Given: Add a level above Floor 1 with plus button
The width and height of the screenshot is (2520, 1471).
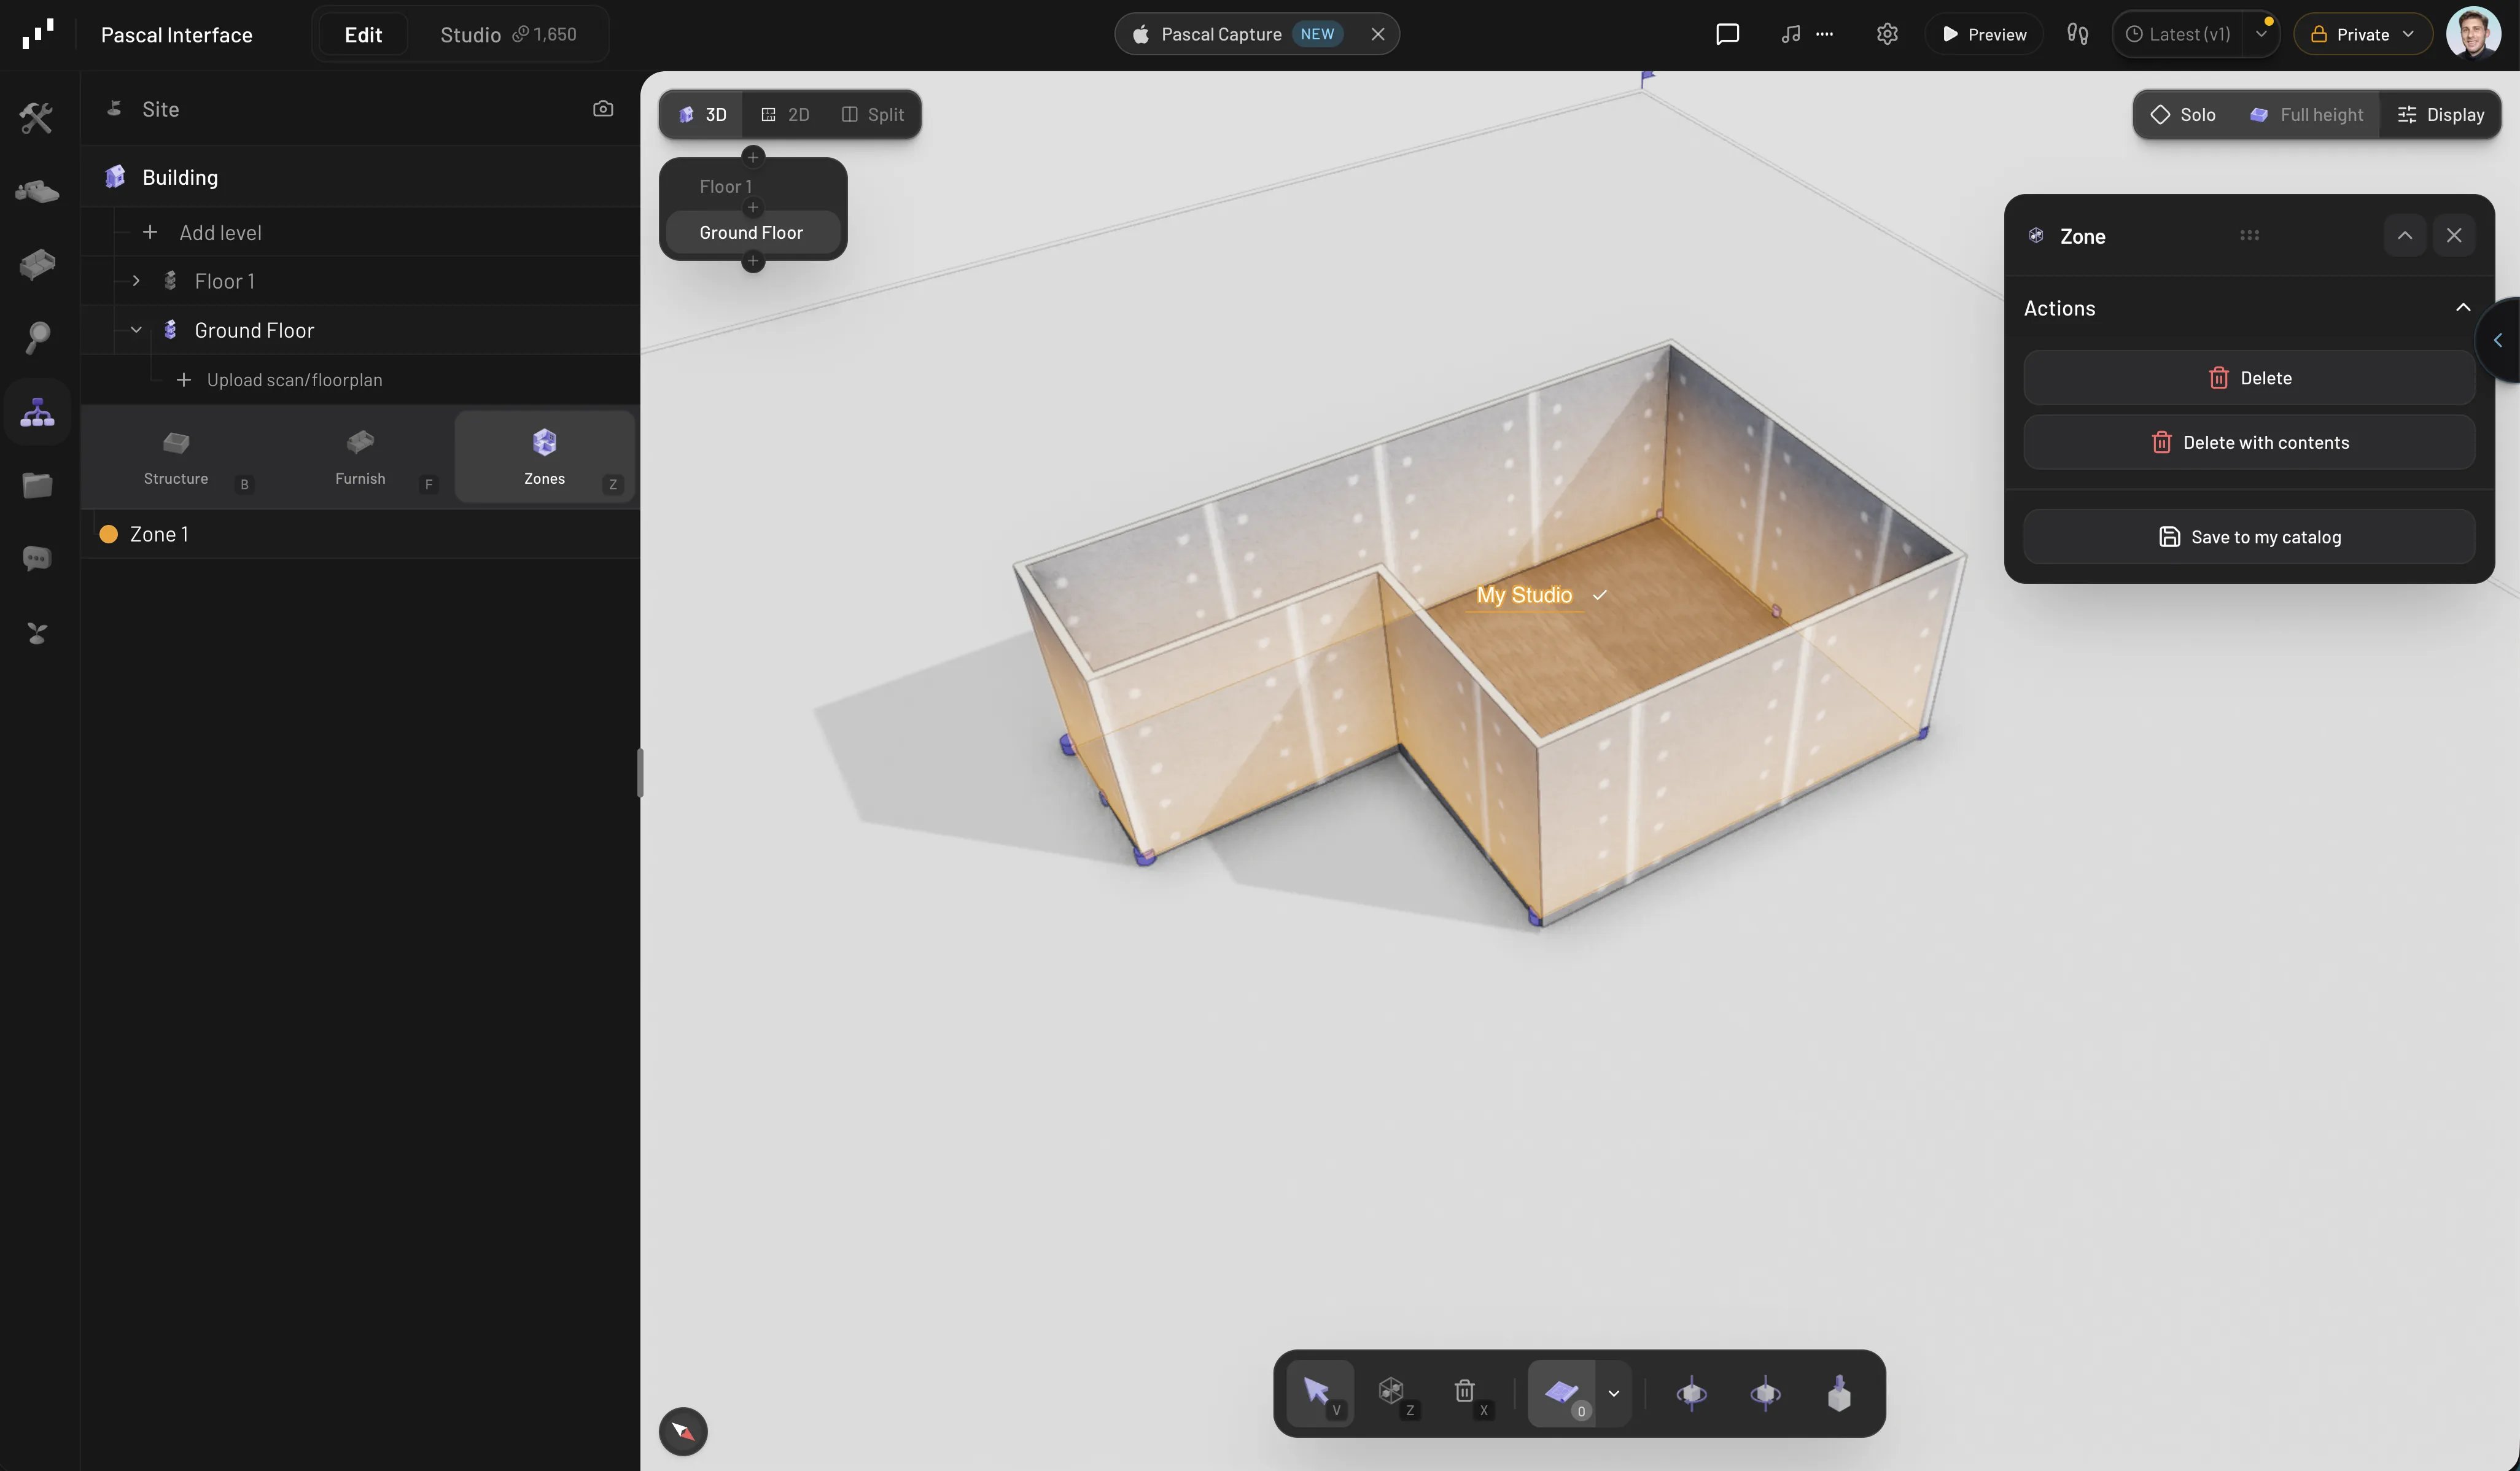Looking at the screenshot, I should [753, 157].
